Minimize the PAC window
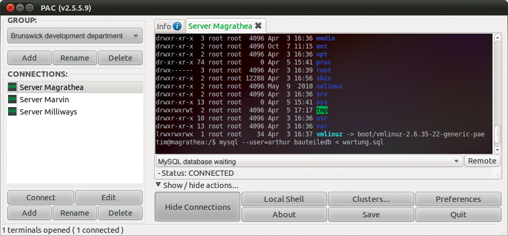The height and width of the screenshot is (236, 508). [20, 7]
